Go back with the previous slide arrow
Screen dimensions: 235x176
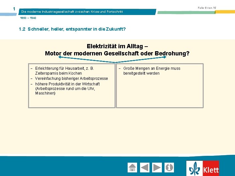(145, 168)
